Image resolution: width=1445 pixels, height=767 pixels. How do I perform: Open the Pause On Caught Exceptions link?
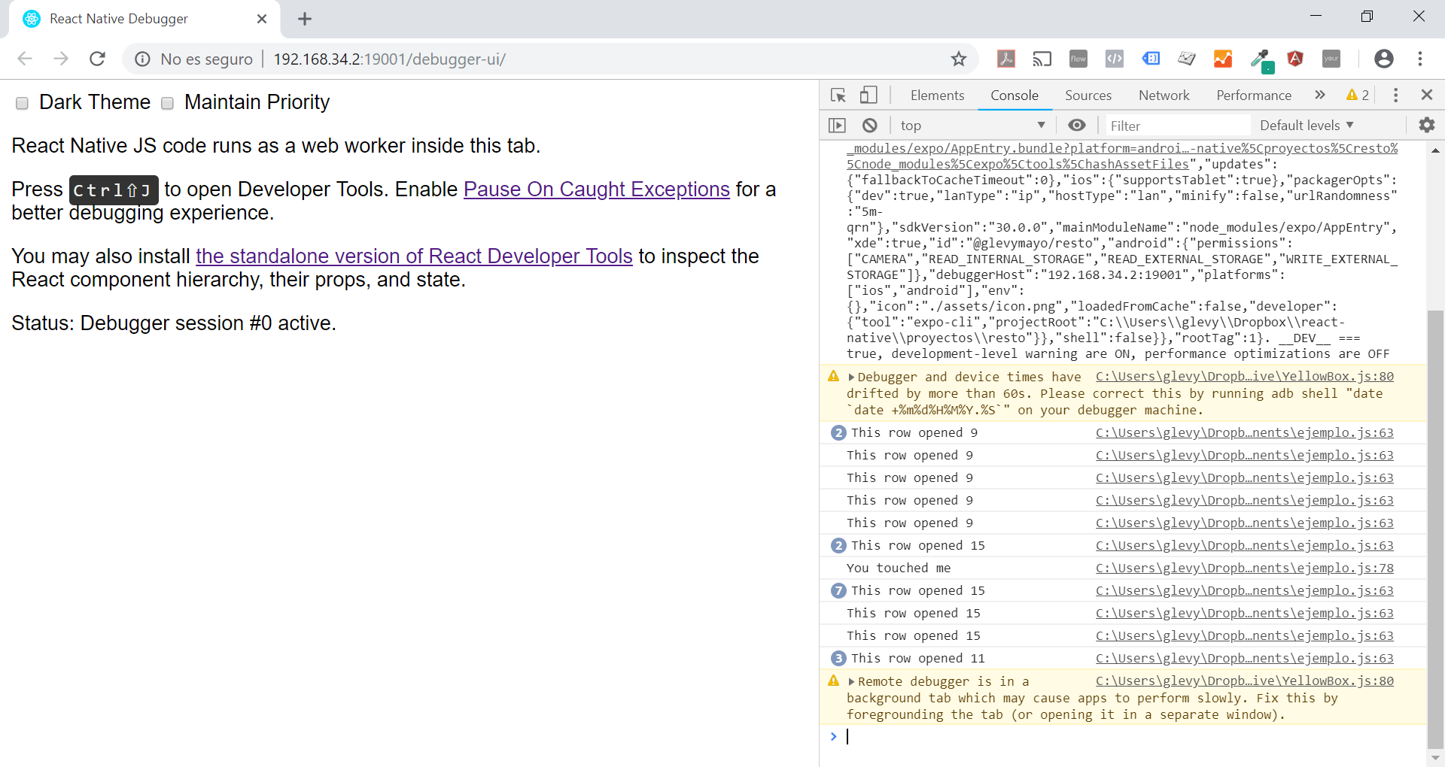596,189
